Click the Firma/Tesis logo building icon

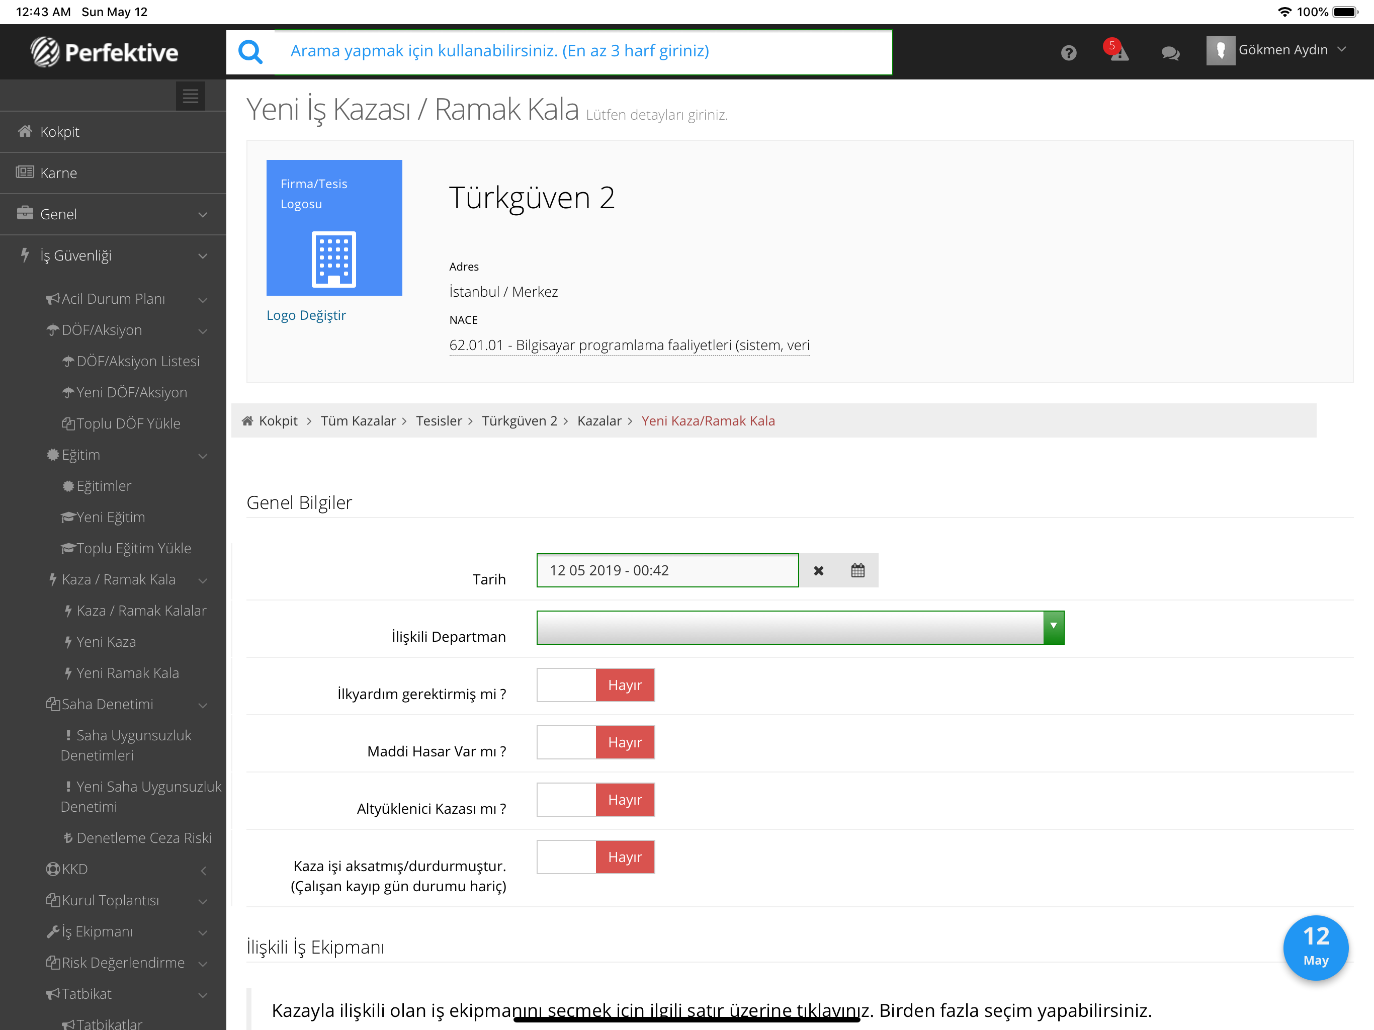(x=333, y=259)
